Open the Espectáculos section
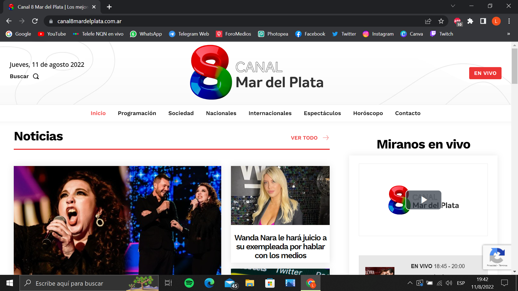 click(322, 113)
